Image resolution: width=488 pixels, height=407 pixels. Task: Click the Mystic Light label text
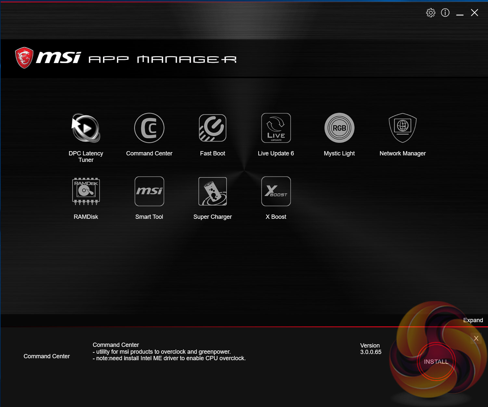pyautogui.click(x=339, y=153)
